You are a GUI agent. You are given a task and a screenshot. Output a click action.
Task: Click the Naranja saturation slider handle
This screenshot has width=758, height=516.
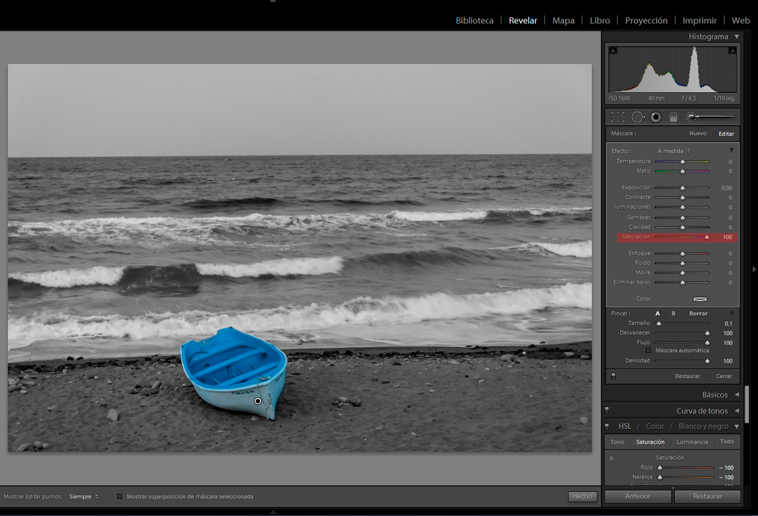pyautogui.click(x=660, y=477)
